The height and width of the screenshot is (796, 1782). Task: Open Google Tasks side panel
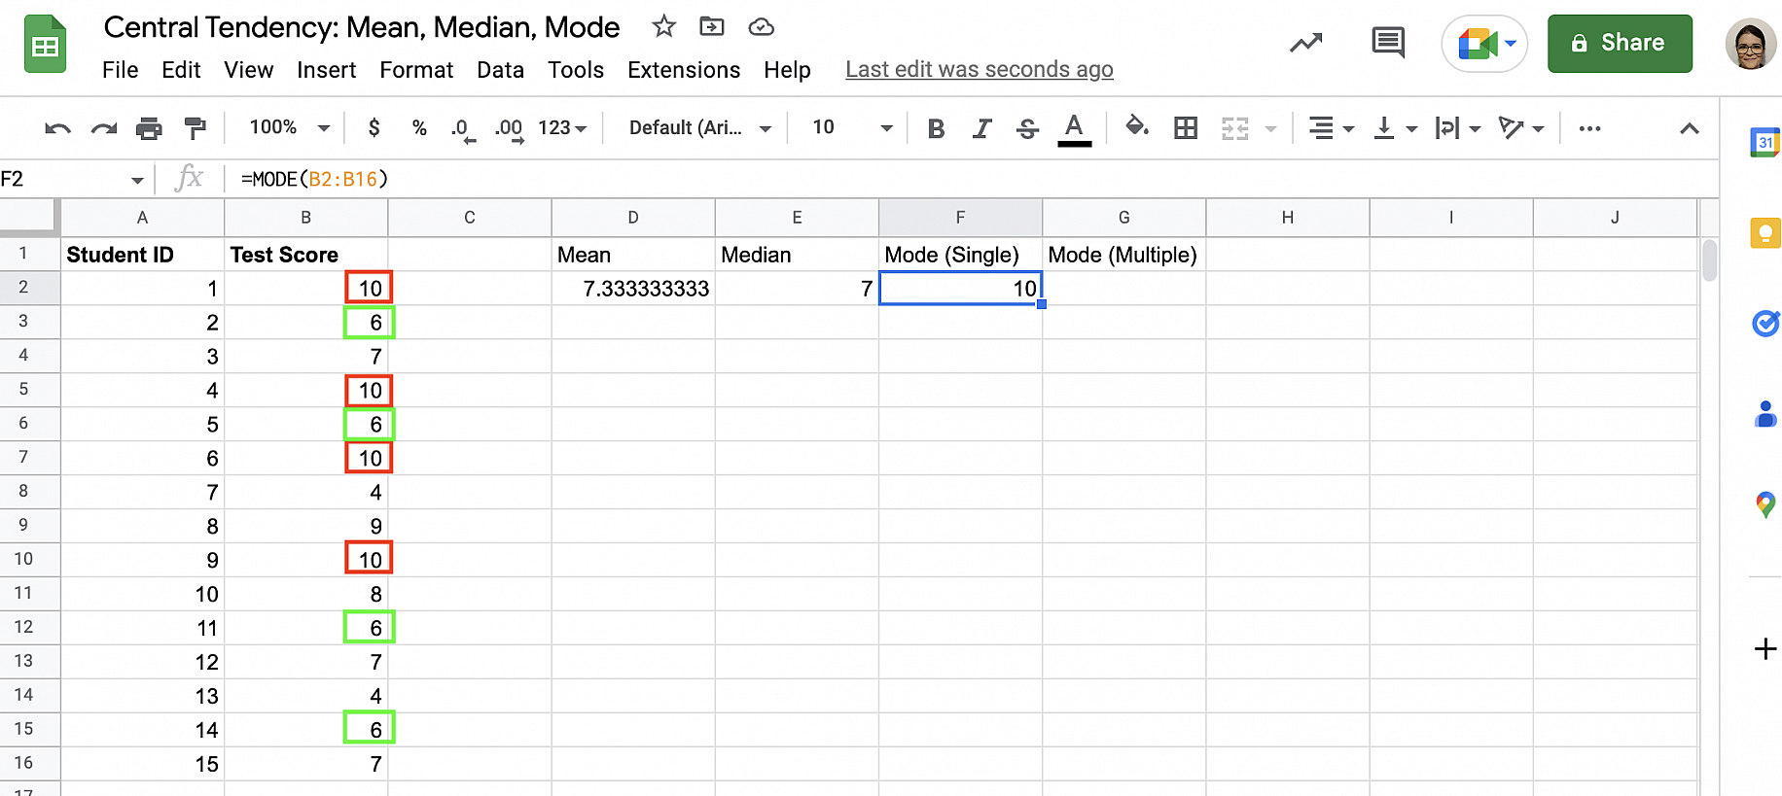pyautogui.click(x=1765, y=324)
